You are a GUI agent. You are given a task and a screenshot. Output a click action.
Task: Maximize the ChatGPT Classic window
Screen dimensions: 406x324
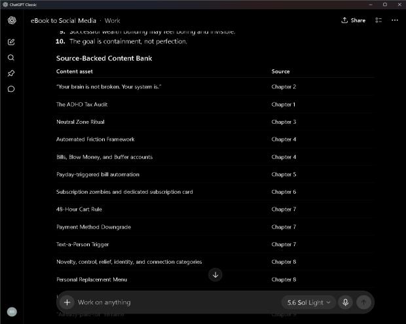point(385,5)
